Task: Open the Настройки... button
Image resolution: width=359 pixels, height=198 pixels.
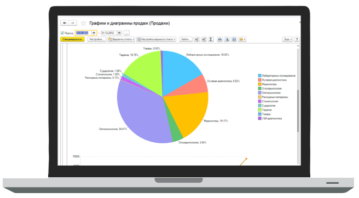Action: (97, 39)
